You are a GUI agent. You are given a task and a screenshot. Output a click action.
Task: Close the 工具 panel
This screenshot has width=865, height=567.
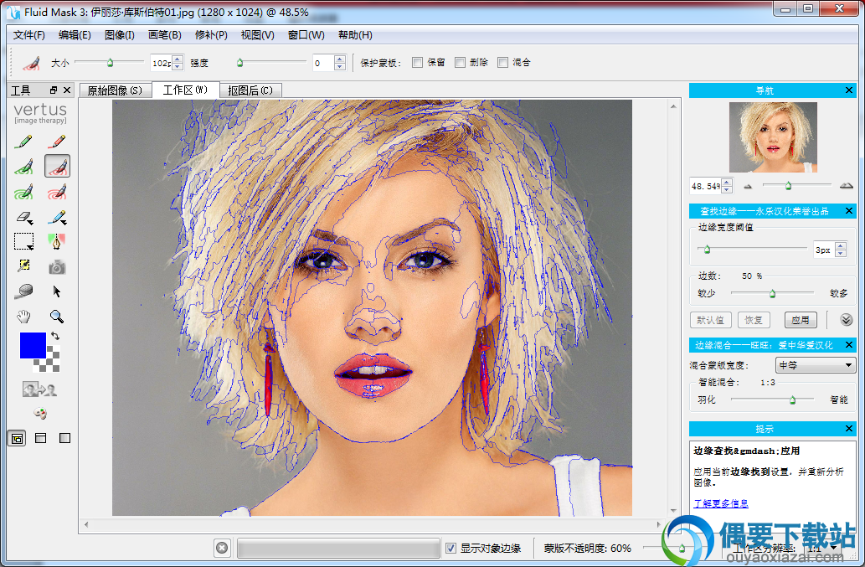click(x=67, y=90)
